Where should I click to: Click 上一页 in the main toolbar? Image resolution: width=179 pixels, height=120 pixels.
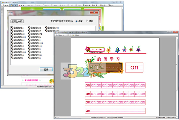coord(70,5)
